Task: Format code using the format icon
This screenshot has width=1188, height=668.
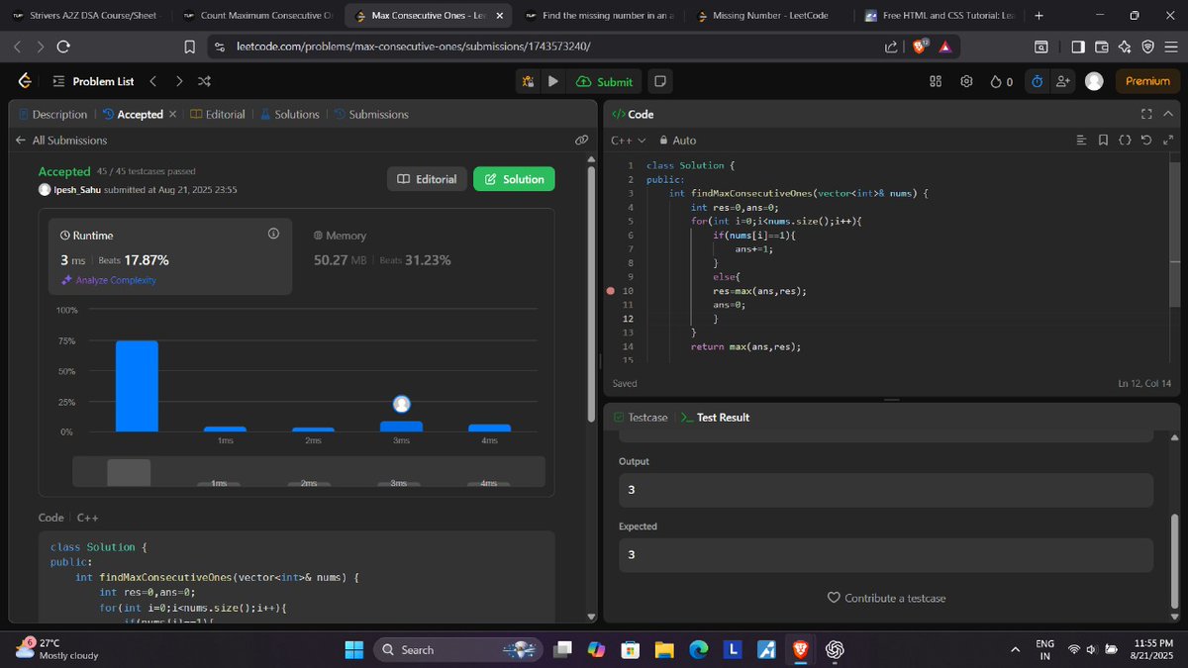Action: pos(1125,140)
